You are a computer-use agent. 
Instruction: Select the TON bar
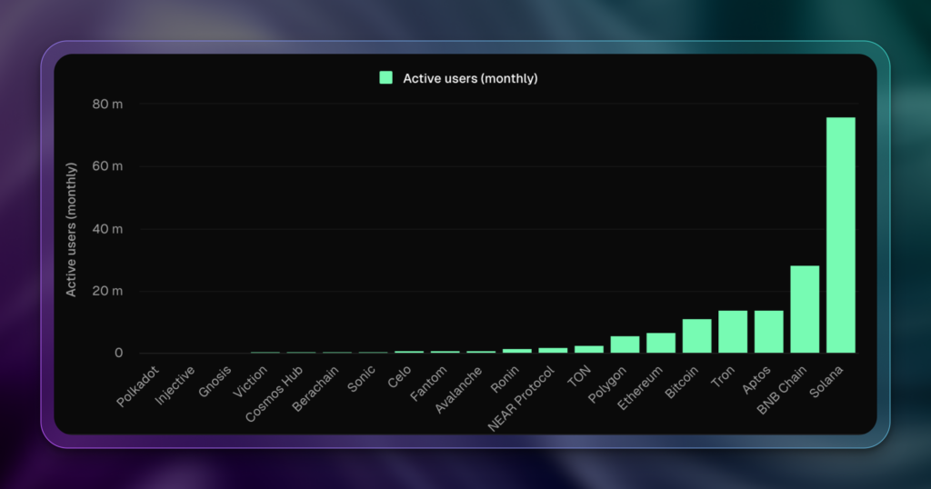coord(589,350)
